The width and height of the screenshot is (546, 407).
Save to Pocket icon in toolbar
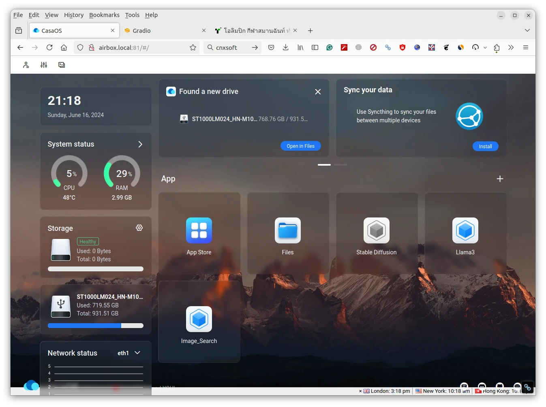(x=271, y=47)
